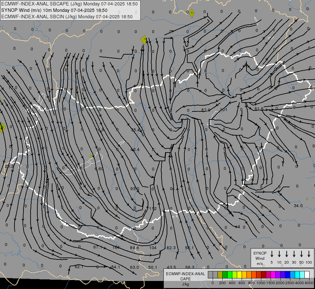This screenshot has height=289, width=315.
Task: Click the olive diamond marker at the left map edge
Action: [2, 127]
